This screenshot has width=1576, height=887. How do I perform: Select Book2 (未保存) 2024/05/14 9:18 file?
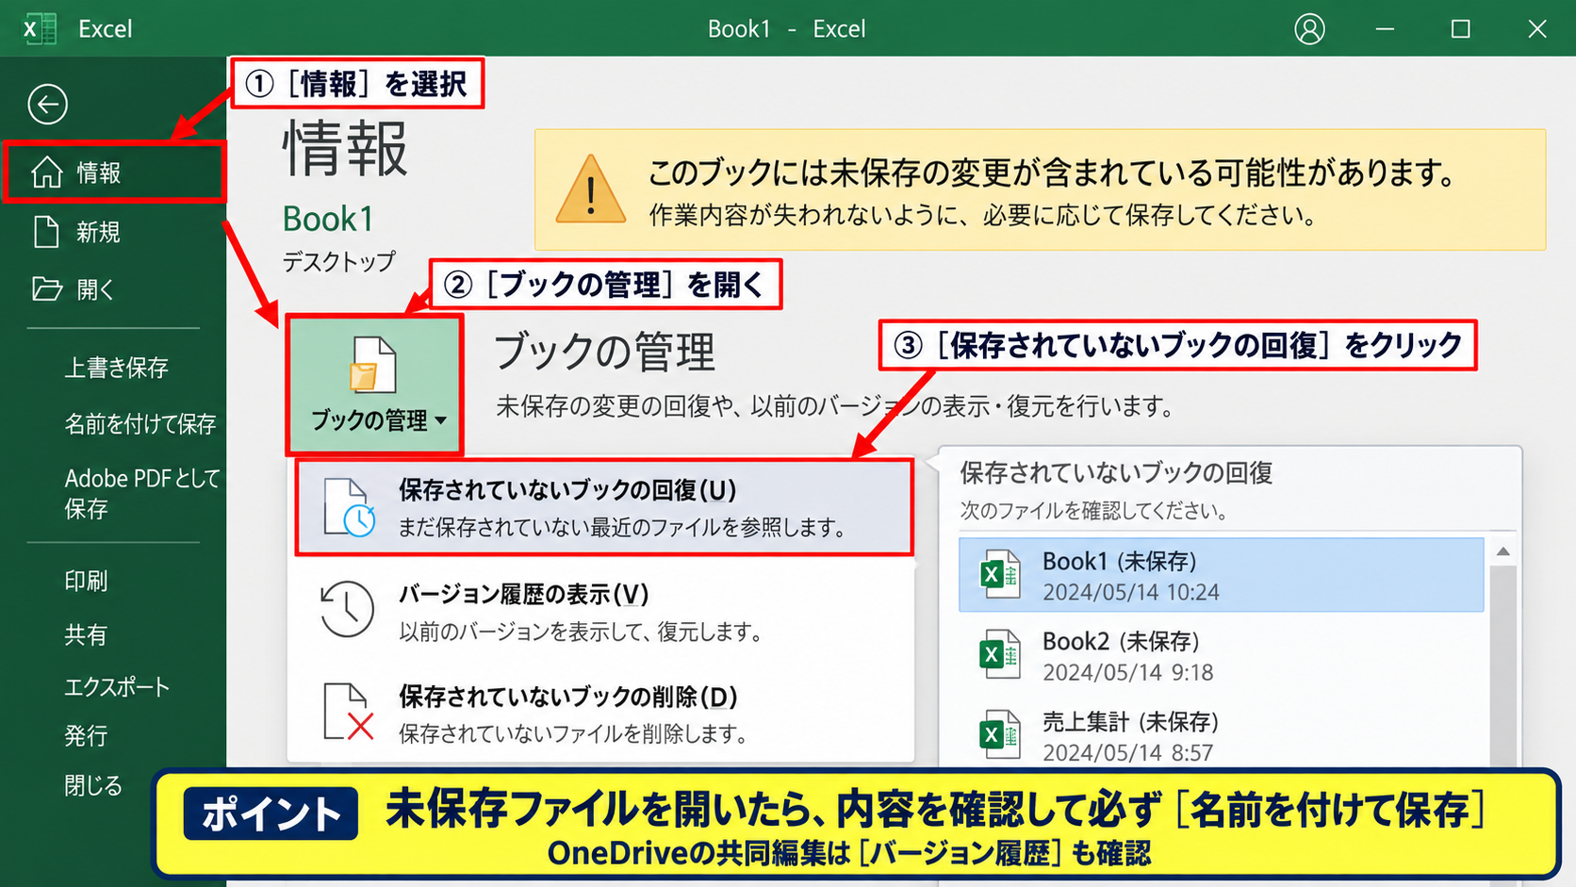(1222, 655)
